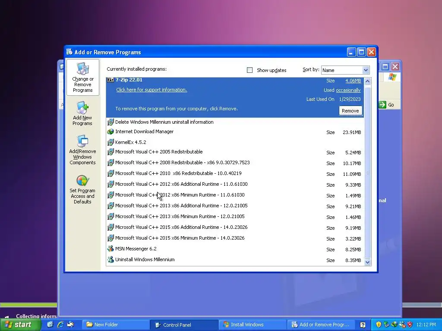Select 'Delete Windows Millennium uninstall information' row
Image resolution: width=442 pixels, height=331 pixels.
tap(235, 122)
